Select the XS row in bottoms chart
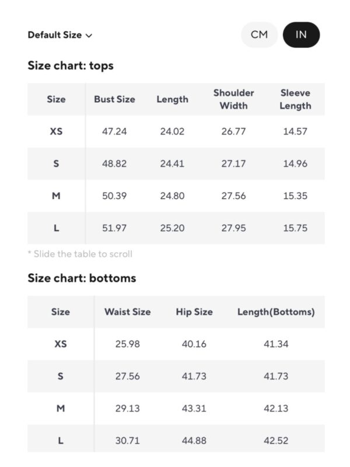The height and width of the screenshot is (467, 350). 176,344
